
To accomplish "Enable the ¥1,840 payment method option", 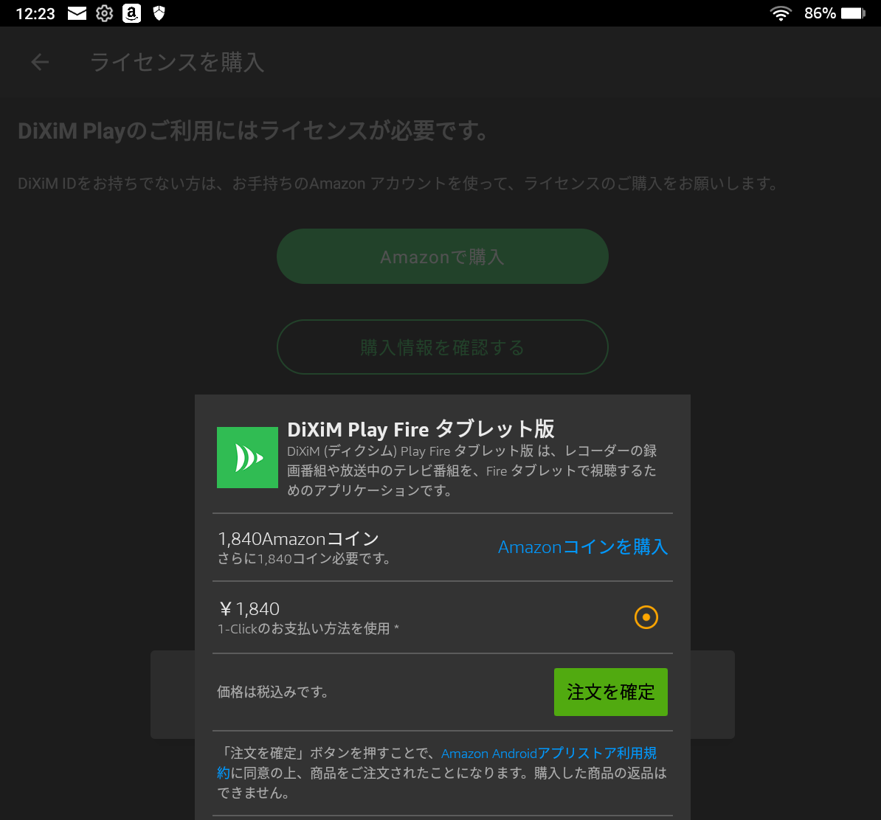I will tap(646, 617).
